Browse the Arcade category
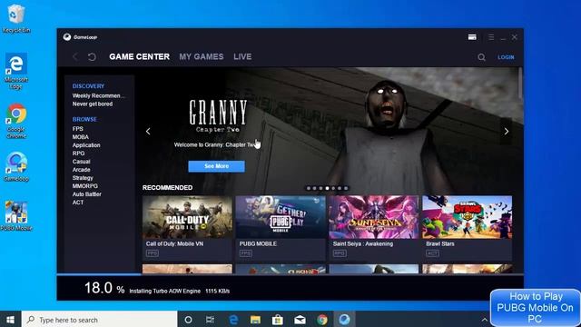This screenshot has height=327, width=581. tap(81, 170)
